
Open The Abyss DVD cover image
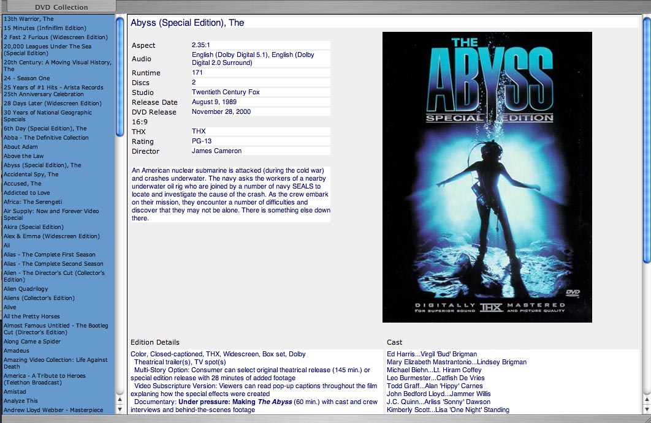pyautogui.click(x=487, y=177)
